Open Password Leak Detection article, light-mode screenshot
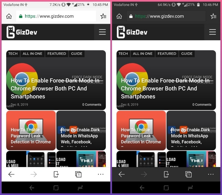 click(x=31, y=130)
